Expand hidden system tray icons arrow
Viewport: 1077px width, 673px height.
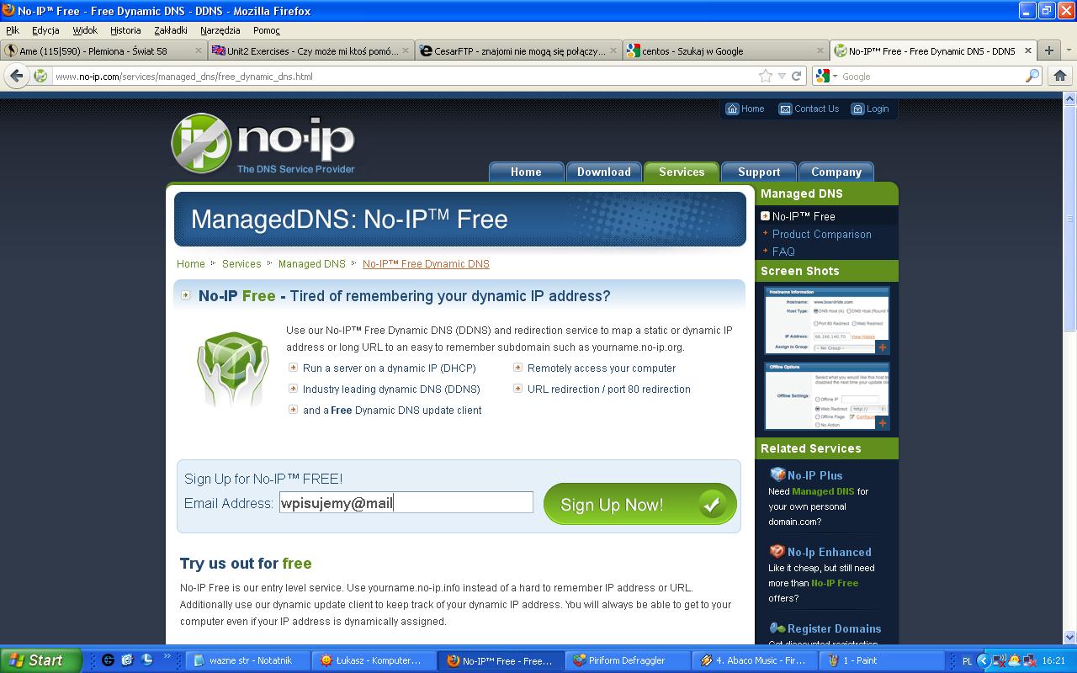pos(983,660)
